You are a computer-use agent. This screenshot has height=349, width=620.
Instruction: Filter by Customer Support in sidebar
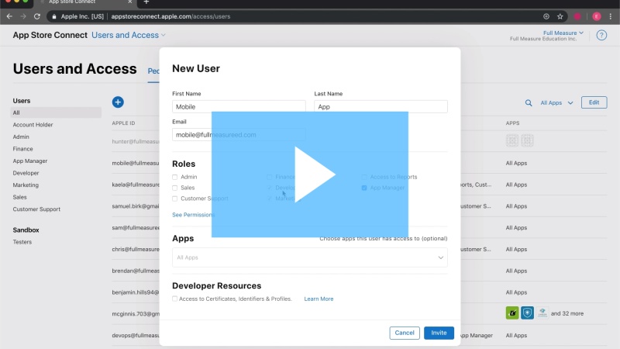[x=36, y=209]
